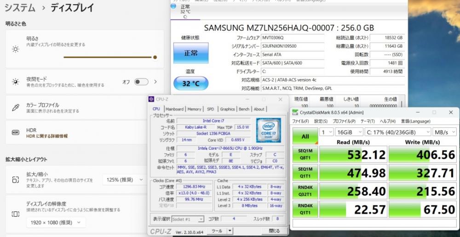460x237 pixels.
Task: Click the 閉じる button in CPU-Z
Action: tap(274, 231)
